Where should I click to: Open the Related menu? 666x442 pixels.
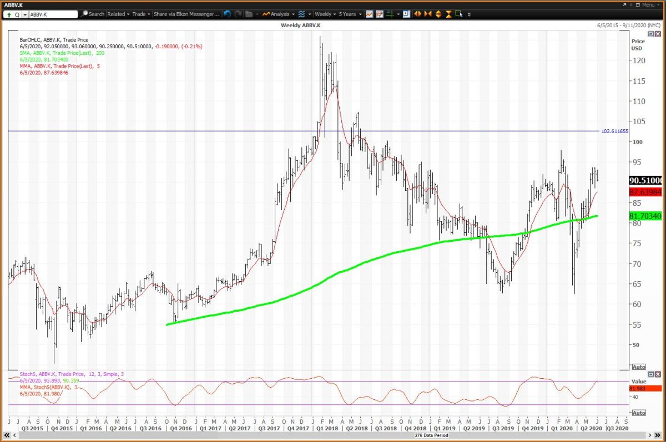118,14
